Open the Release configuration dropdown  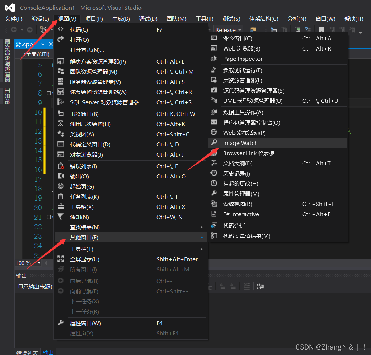[228, 29]
